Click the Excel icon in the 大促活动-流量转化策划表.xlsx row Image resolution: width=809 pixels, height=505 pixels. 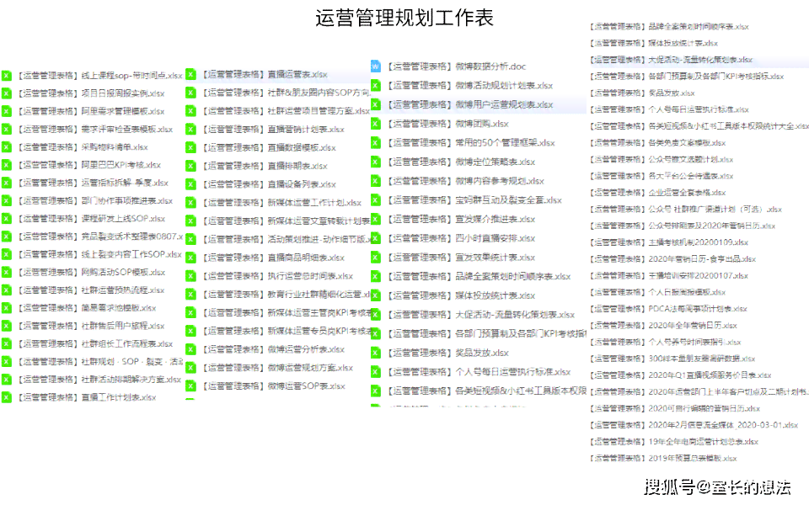click(376, 314)
